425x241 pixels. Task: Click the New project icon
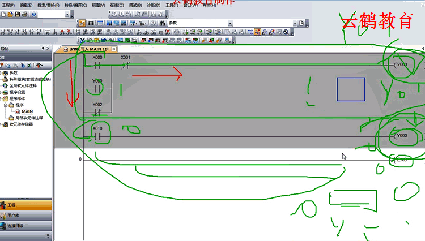click(x=3, y=14)
